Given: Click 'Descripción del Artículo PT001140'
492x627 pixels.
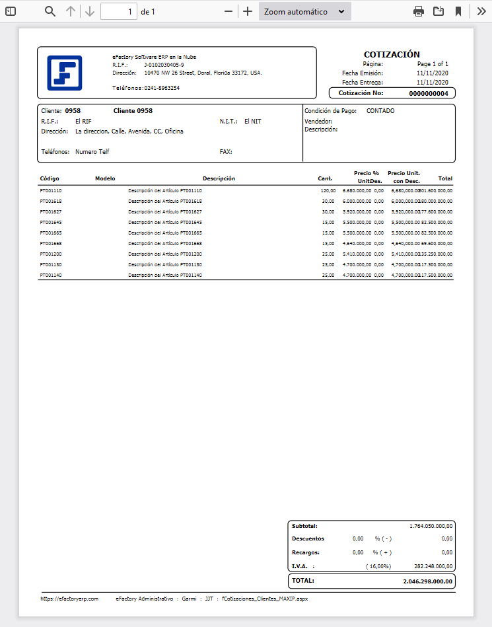Looking at the screenshot, I should [x=165, y=275].
